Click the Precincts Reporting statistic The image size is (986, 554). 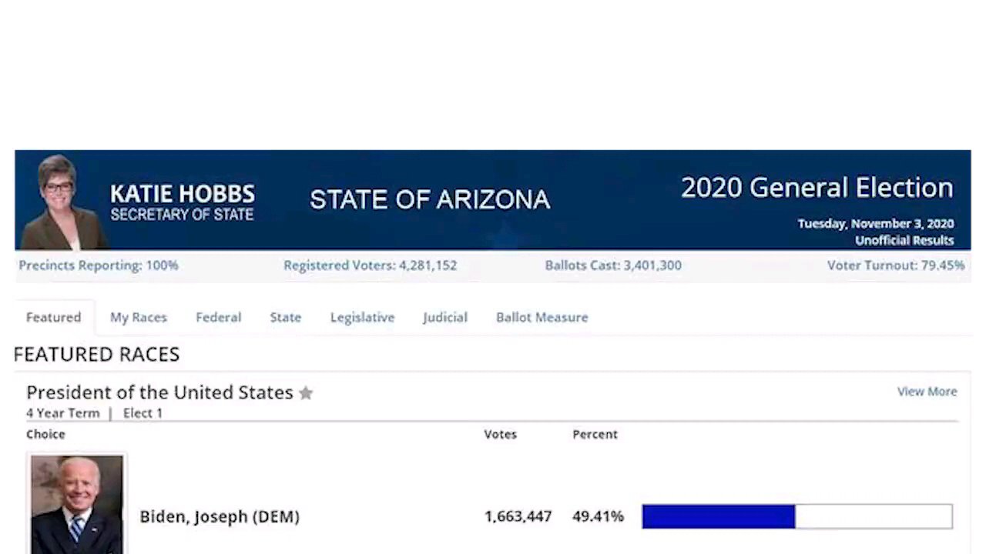point(99,265)
